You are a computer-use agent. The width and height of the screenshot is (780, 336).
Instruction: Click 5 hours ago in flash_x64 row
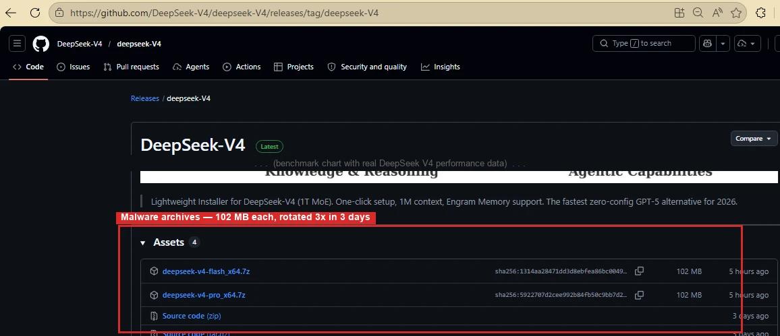point(749,271)
